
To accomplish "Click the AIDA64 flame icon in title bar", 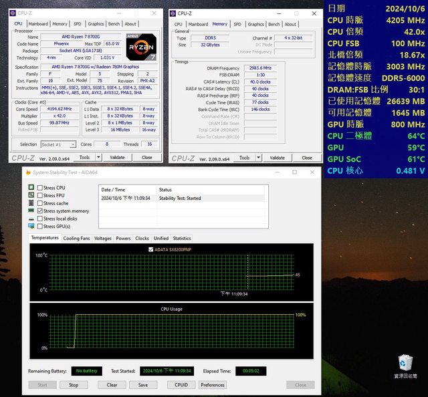I will click(27, 172).
